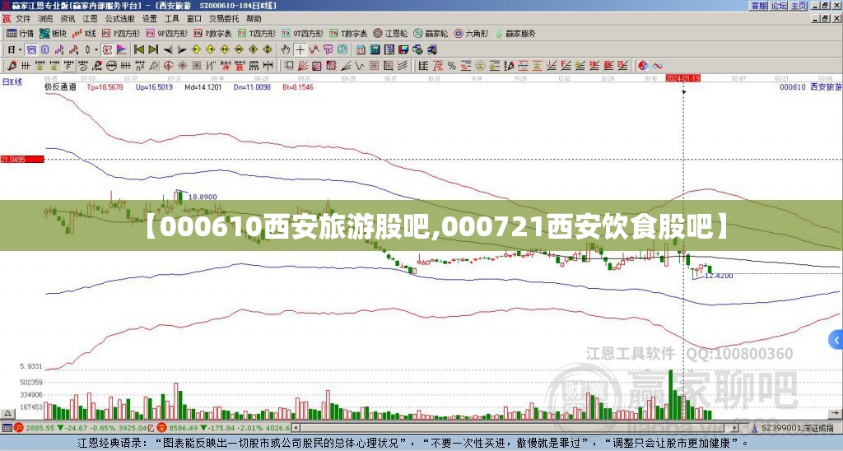This screenshot has height=451, width=843.
Task: Select the Gann fan lines tool
Action: [303, 66]
